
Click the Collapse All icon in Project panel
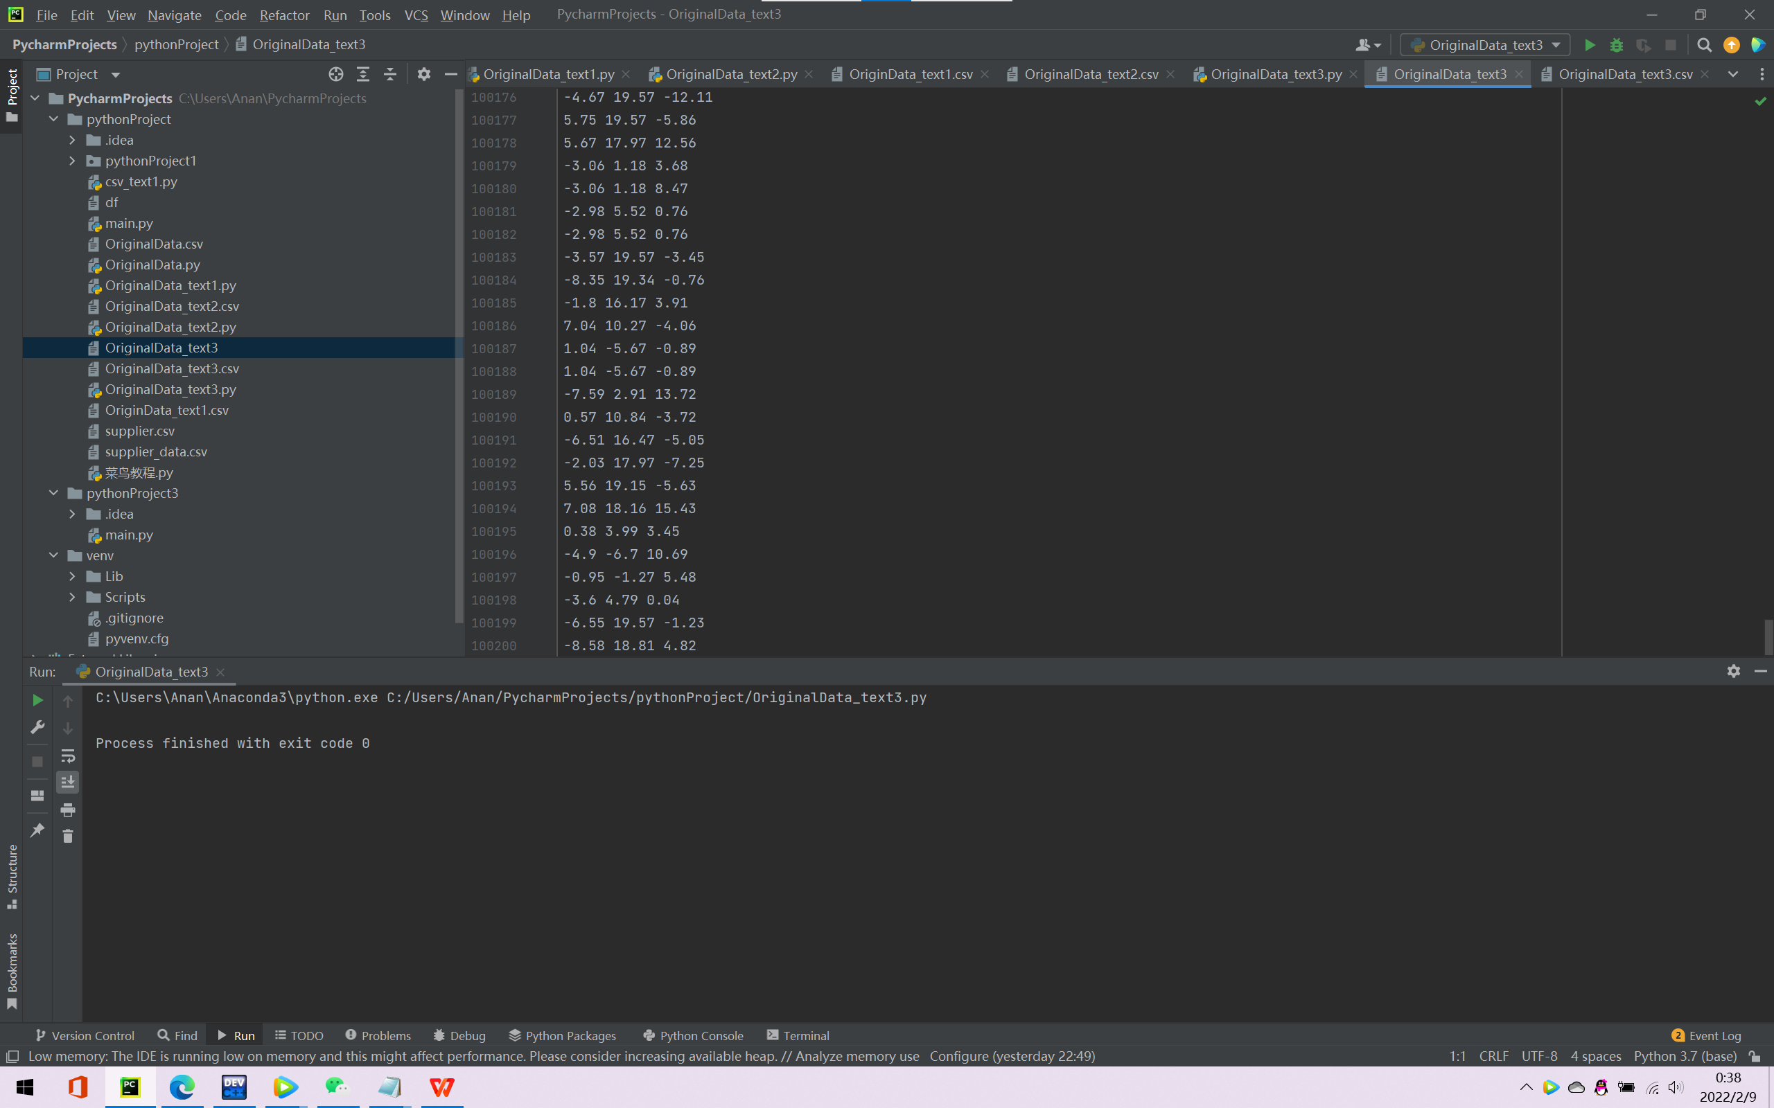coord(390,74)
